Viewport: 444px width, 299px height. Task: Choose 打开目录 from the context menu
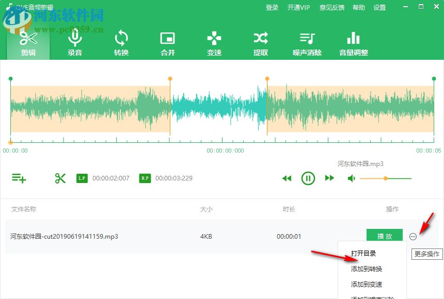[364, 253]
